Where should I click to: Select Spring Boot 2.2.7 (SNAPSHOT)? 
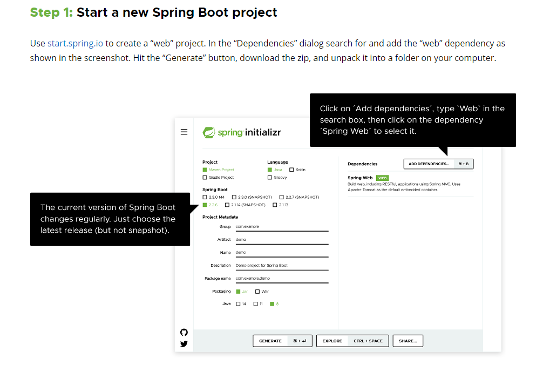pos(299,197)
